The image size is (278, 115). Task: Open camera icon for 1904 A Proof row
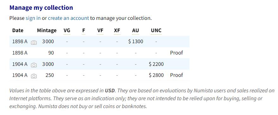coord(34,76)
